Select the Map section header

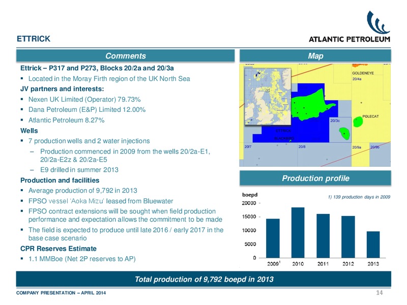[315, 56]
